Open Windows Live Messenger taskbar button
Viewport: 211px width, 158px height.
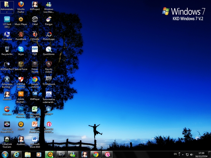[73, 154]
